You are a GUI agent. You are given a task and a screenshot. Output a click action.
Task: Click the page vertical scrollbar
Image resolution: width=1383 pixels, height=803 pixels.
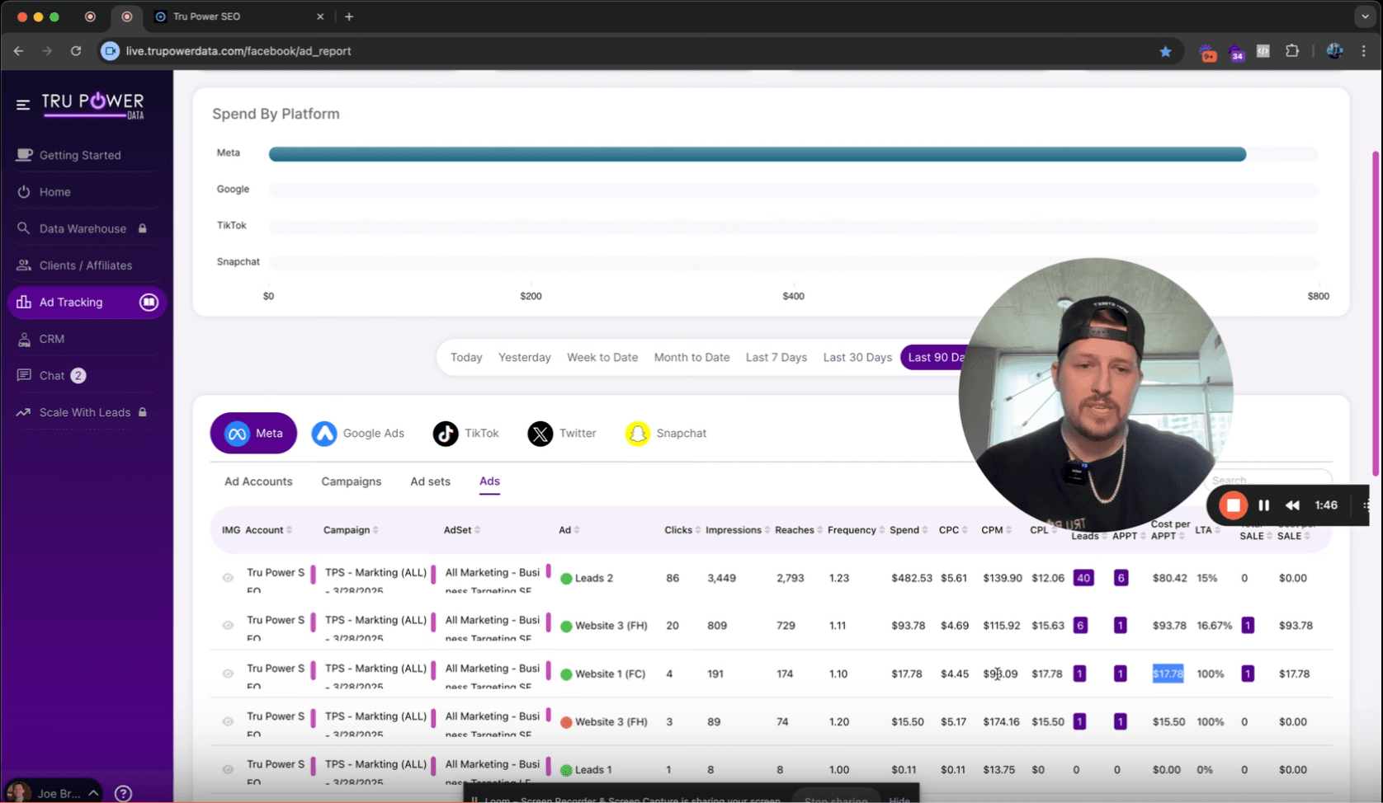point(1376,313)
